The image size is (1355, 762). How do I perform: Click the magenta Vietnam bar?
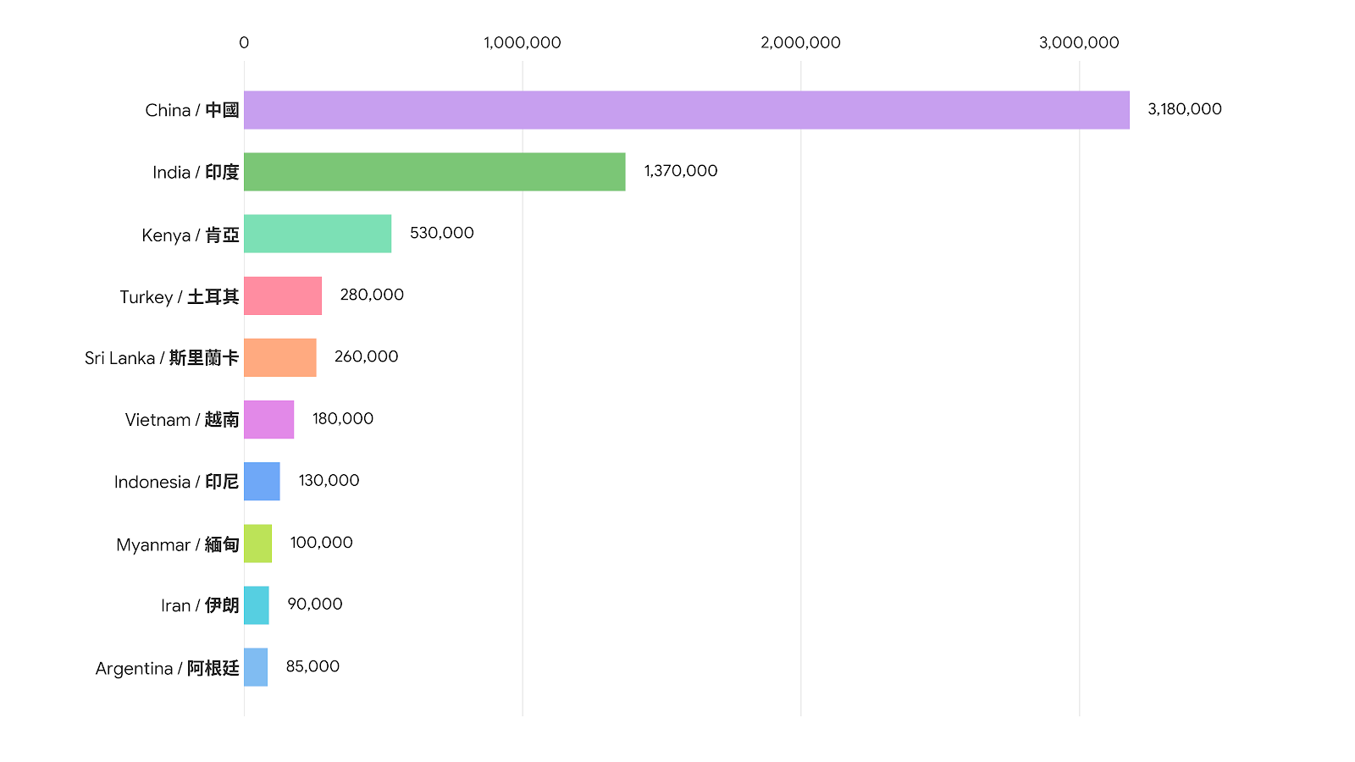269,419
